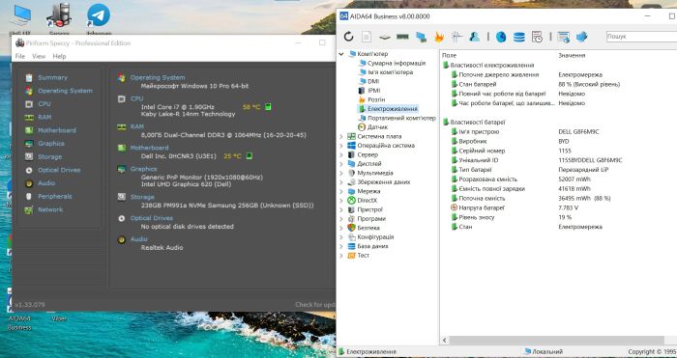This screenshot has height=358, width=677.
Task: Expand the Сервер tree node
Action: (341, 154)
